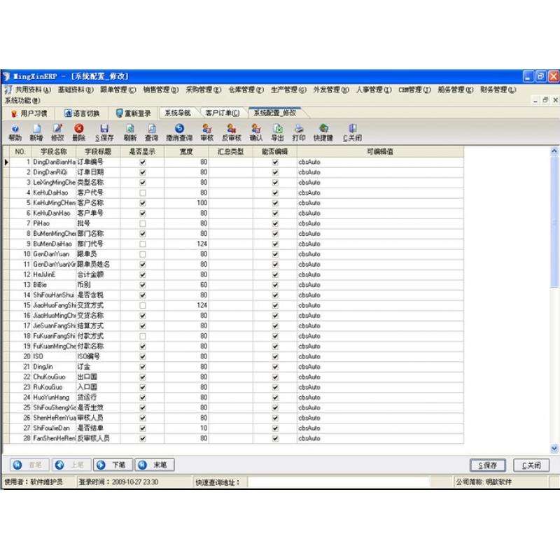Check 是否显示 for GenDanYuan row 10
The height and width of the screenshot is (560, 560).
pyautogui.click(x=143, y=254)
